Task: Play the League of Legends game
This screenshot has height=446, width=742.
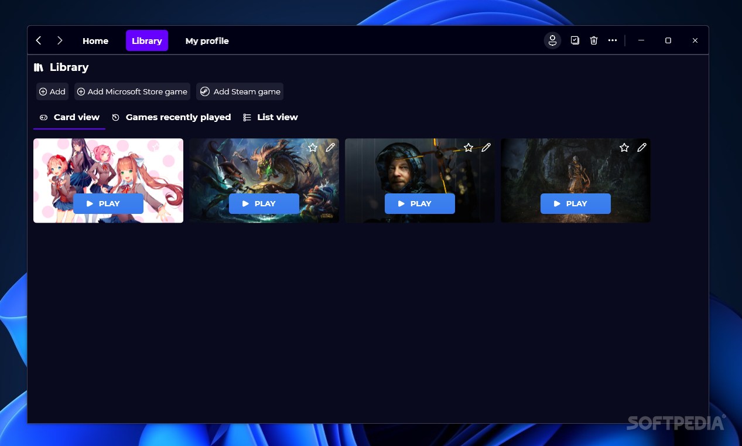Action: 264,203
